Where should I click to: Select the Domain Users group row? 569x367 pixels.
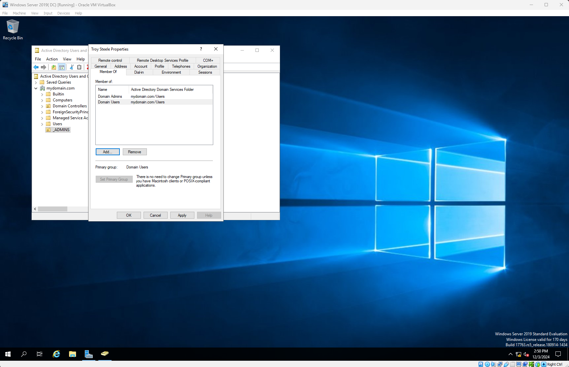pos(154,102)
